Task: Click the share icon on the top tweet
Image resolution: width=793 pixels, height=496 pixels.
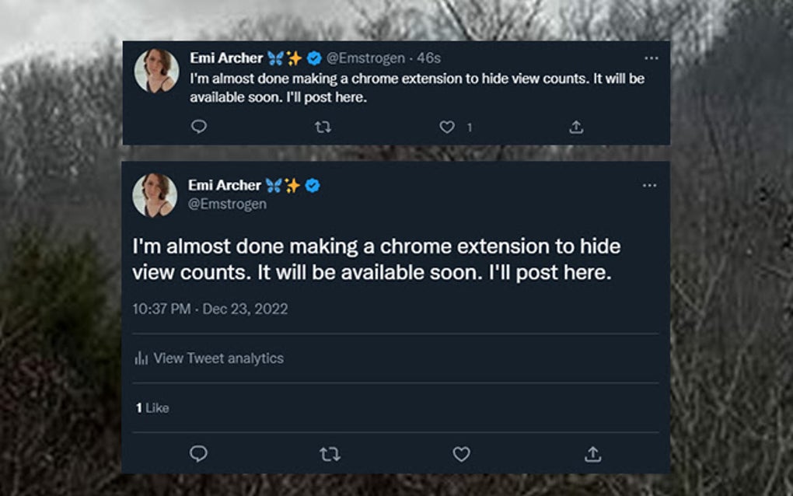Action: (x=575, y=125)
